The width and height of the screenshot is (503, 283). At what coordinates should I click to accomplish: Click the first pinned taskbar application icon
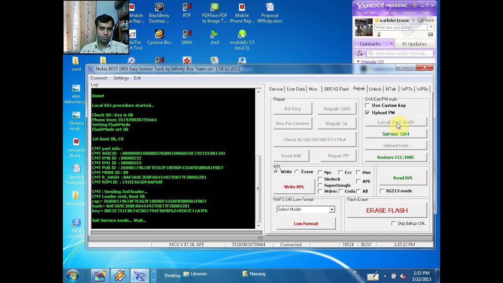tap(100, 276)
